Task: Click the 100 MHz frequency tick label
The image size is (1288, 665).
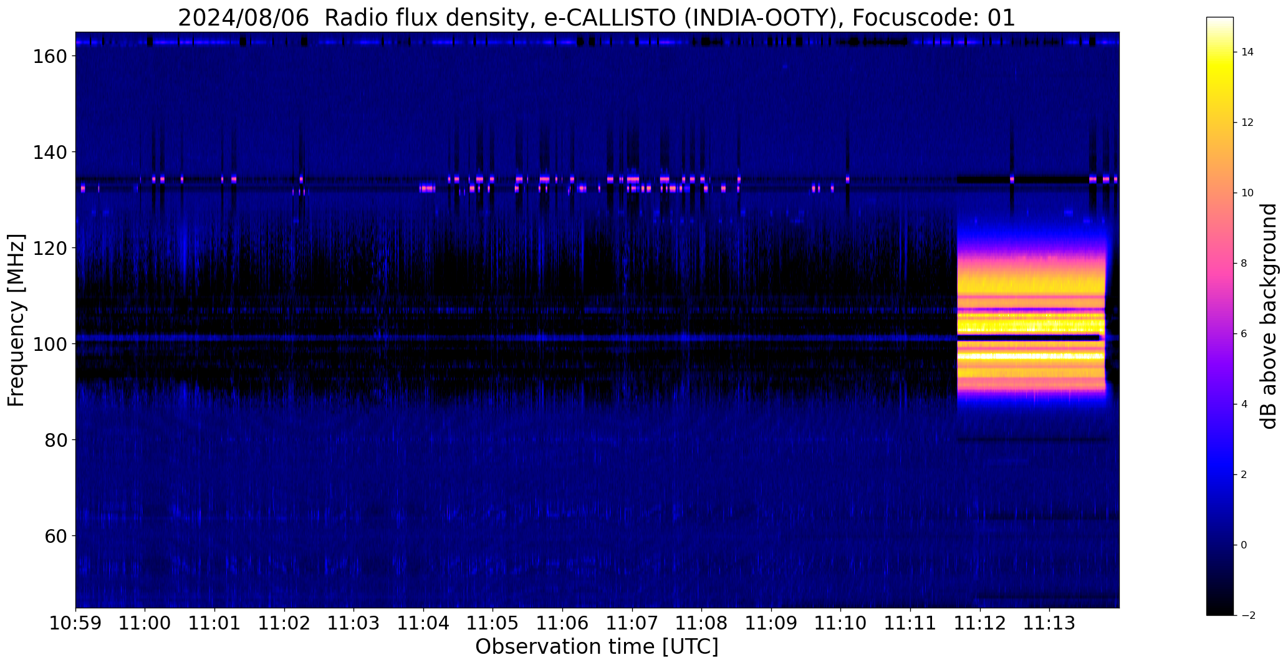Action: [49, 344]
